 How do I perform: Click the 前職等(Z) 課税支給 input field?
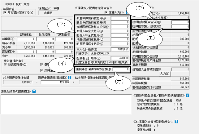tap(26, 39)
